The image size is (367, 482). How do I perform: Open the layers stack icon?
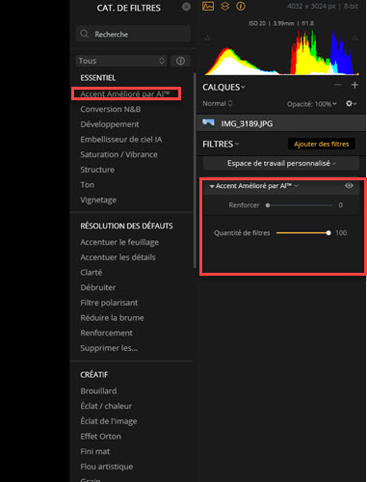click(225, 6)
